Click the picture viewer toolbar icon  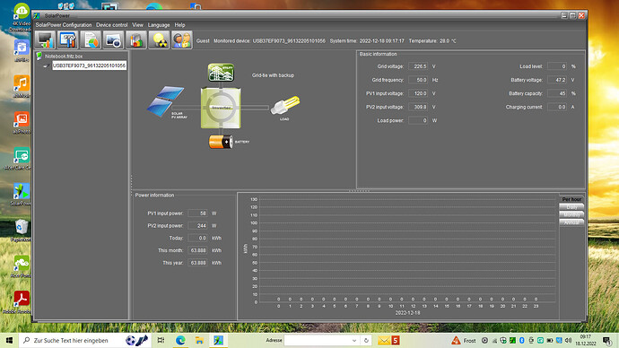tap(113, 39)
